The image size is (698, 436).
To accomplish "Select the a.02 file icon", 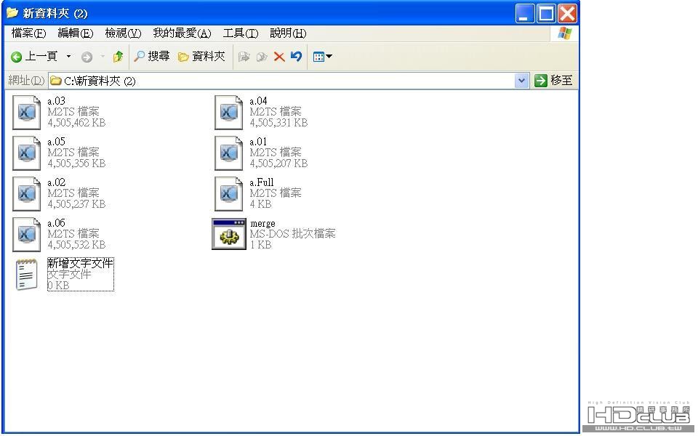I will pos(27,194).
